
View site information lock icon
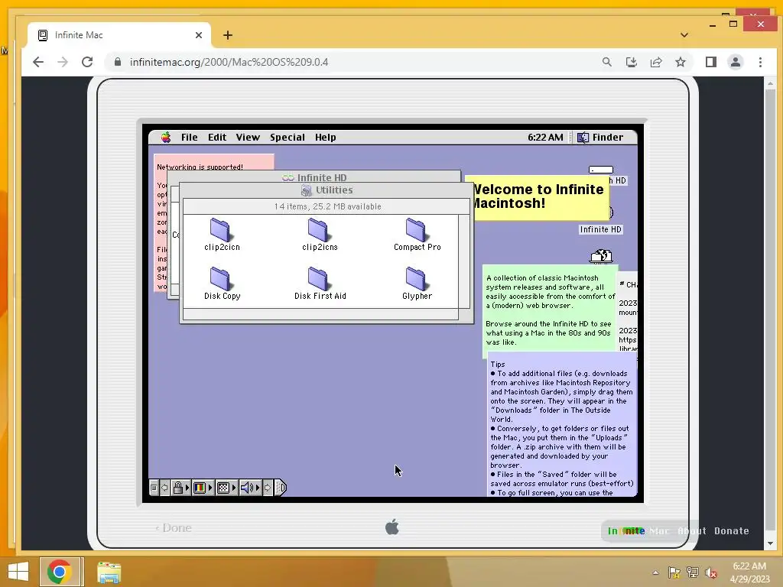117,62
